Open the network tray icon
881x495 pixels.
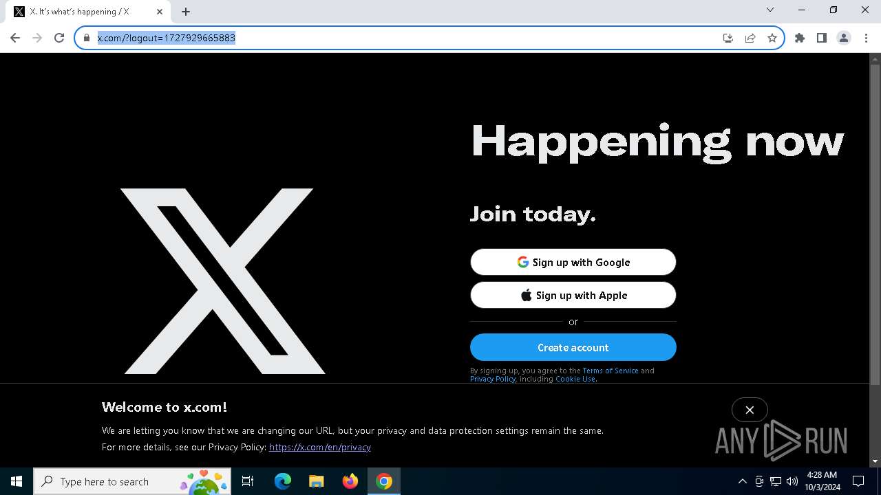tap(776, 481)
